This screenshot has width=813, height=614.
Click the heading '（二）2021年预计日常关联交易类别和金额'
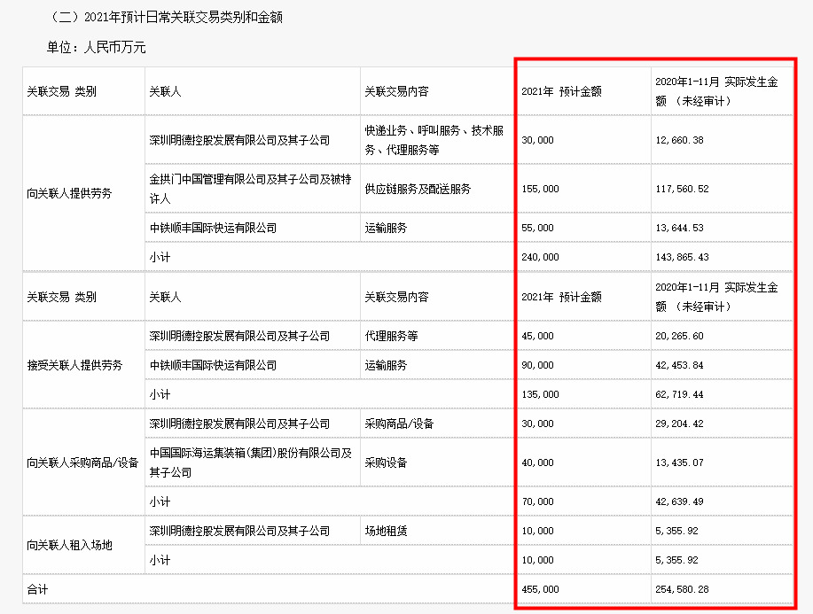click(x=166, y=17)
